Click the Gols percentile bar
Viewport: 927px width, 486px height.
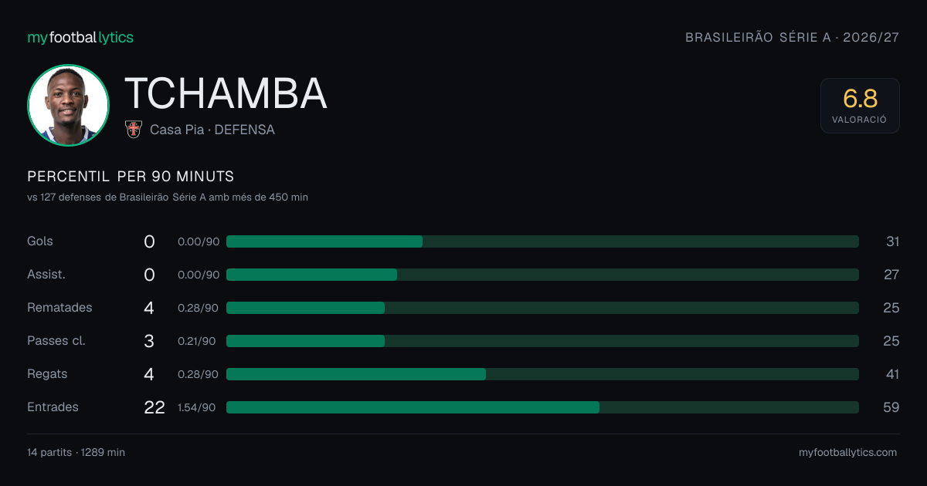(542, 241)
